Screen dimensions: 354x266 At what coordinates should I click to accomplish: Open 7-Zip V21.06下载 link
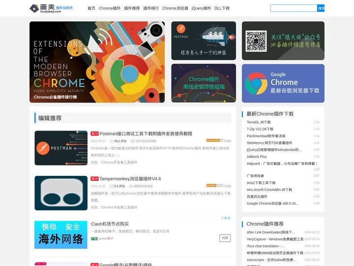pyautogui.click(x=260, y=129)
